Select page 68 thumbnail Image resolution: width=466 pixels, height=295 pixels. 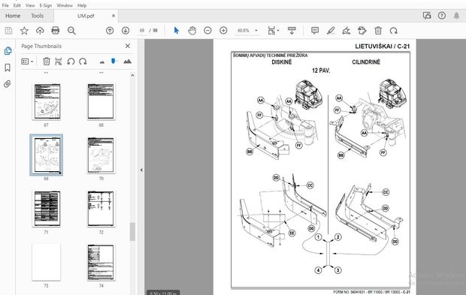(101, 101)
